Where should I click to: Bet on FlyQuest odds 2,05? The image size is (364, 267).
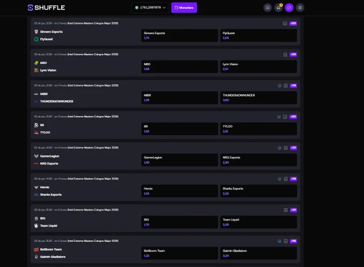259,35
